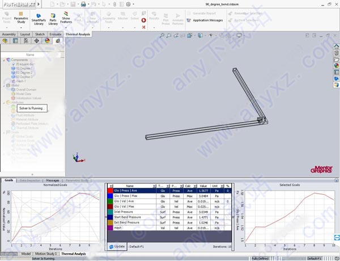
Task: Open the FeatureManager design tree tab
Action: point(5,41)
